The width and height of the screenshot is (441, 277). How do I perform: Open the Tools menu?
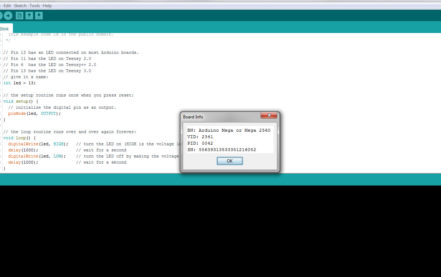pyautogui.click(x=34, y=5)
